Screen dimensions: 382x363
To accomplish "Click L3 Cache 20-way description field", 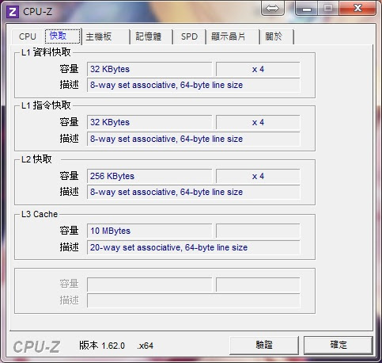I will pos(194,247).
